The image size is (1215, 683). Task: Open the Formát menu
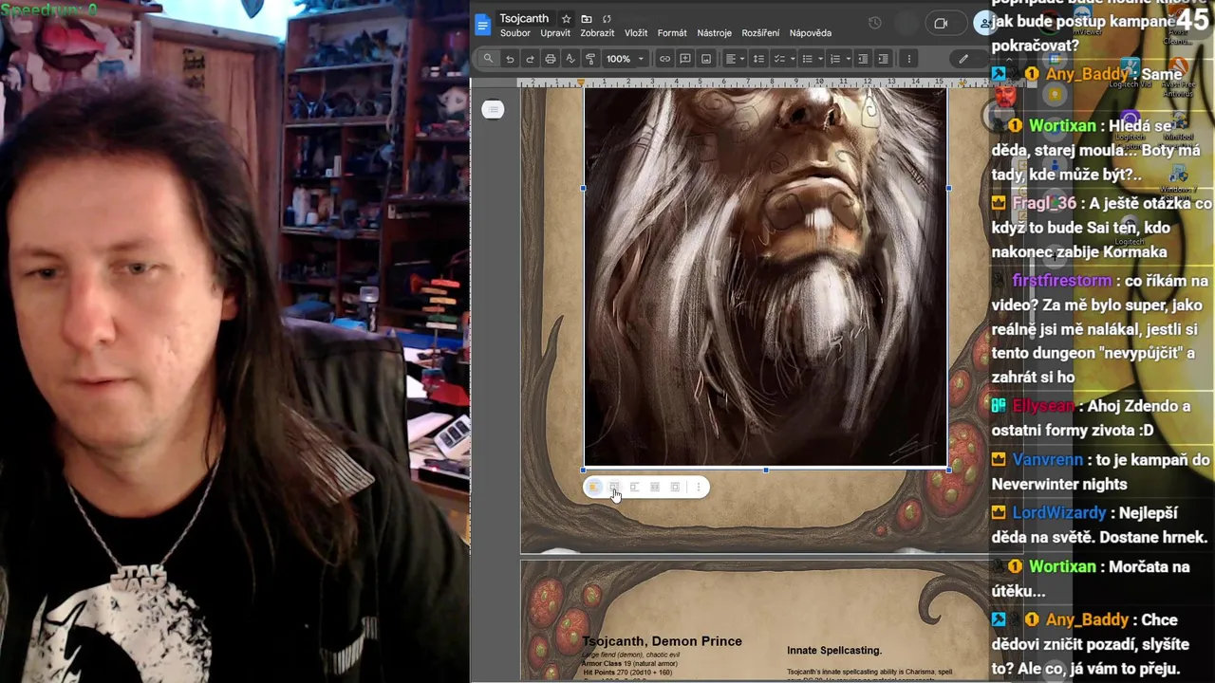[x=672, y=33]
